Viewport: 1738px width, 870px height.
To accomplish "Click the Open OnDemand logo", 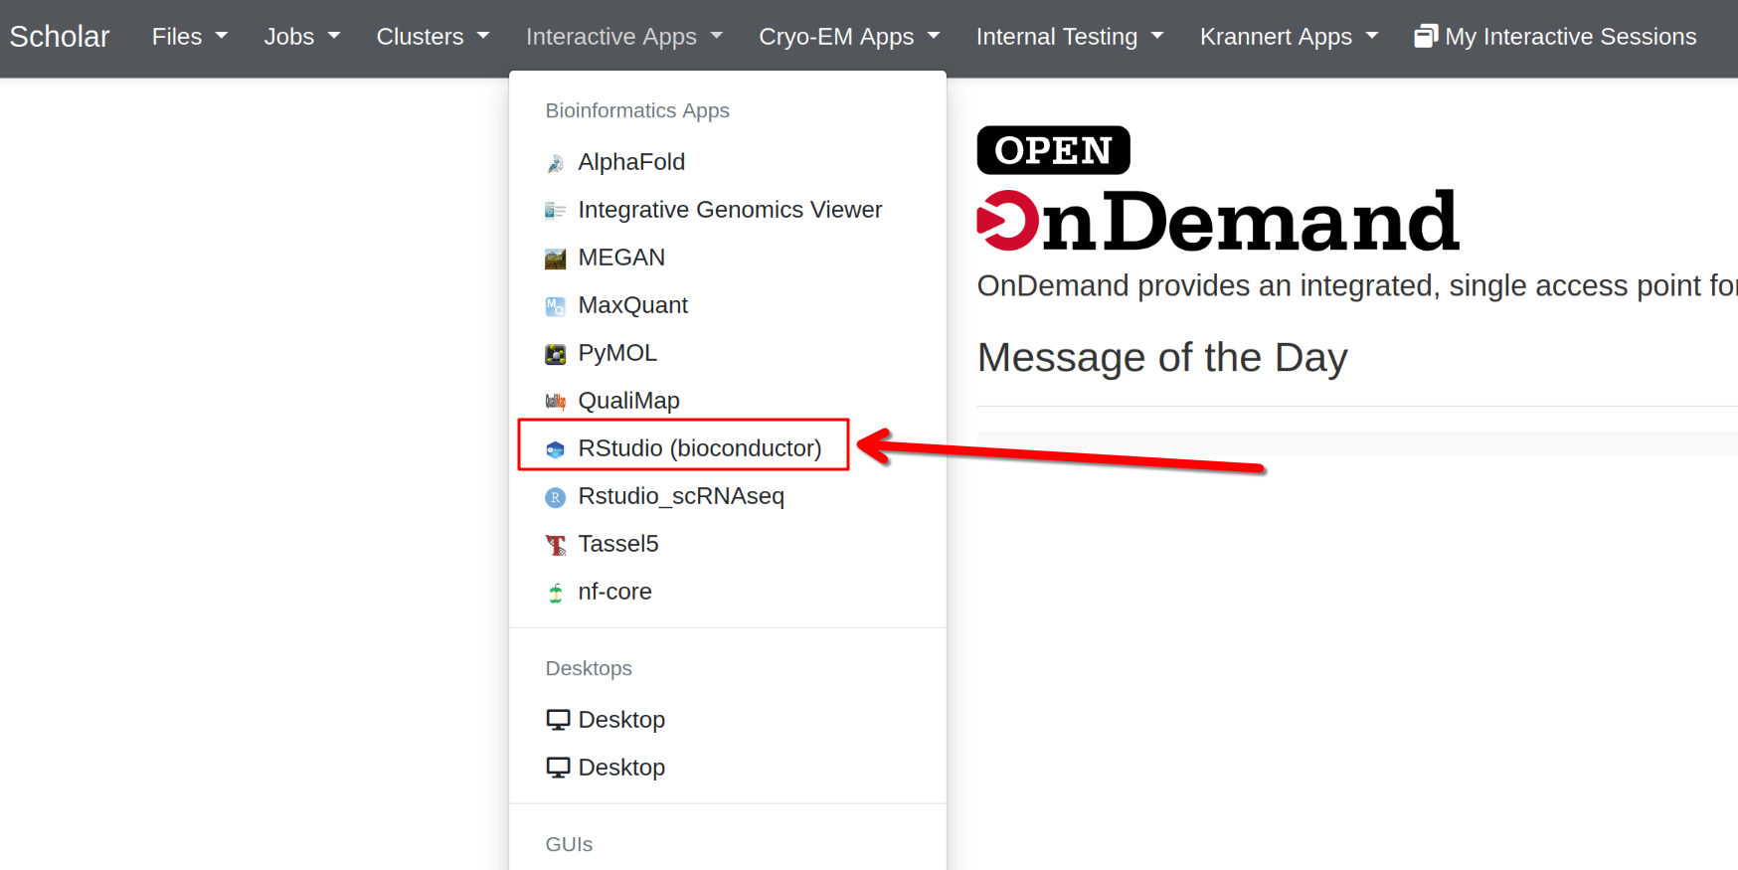I will point(1218,189).
